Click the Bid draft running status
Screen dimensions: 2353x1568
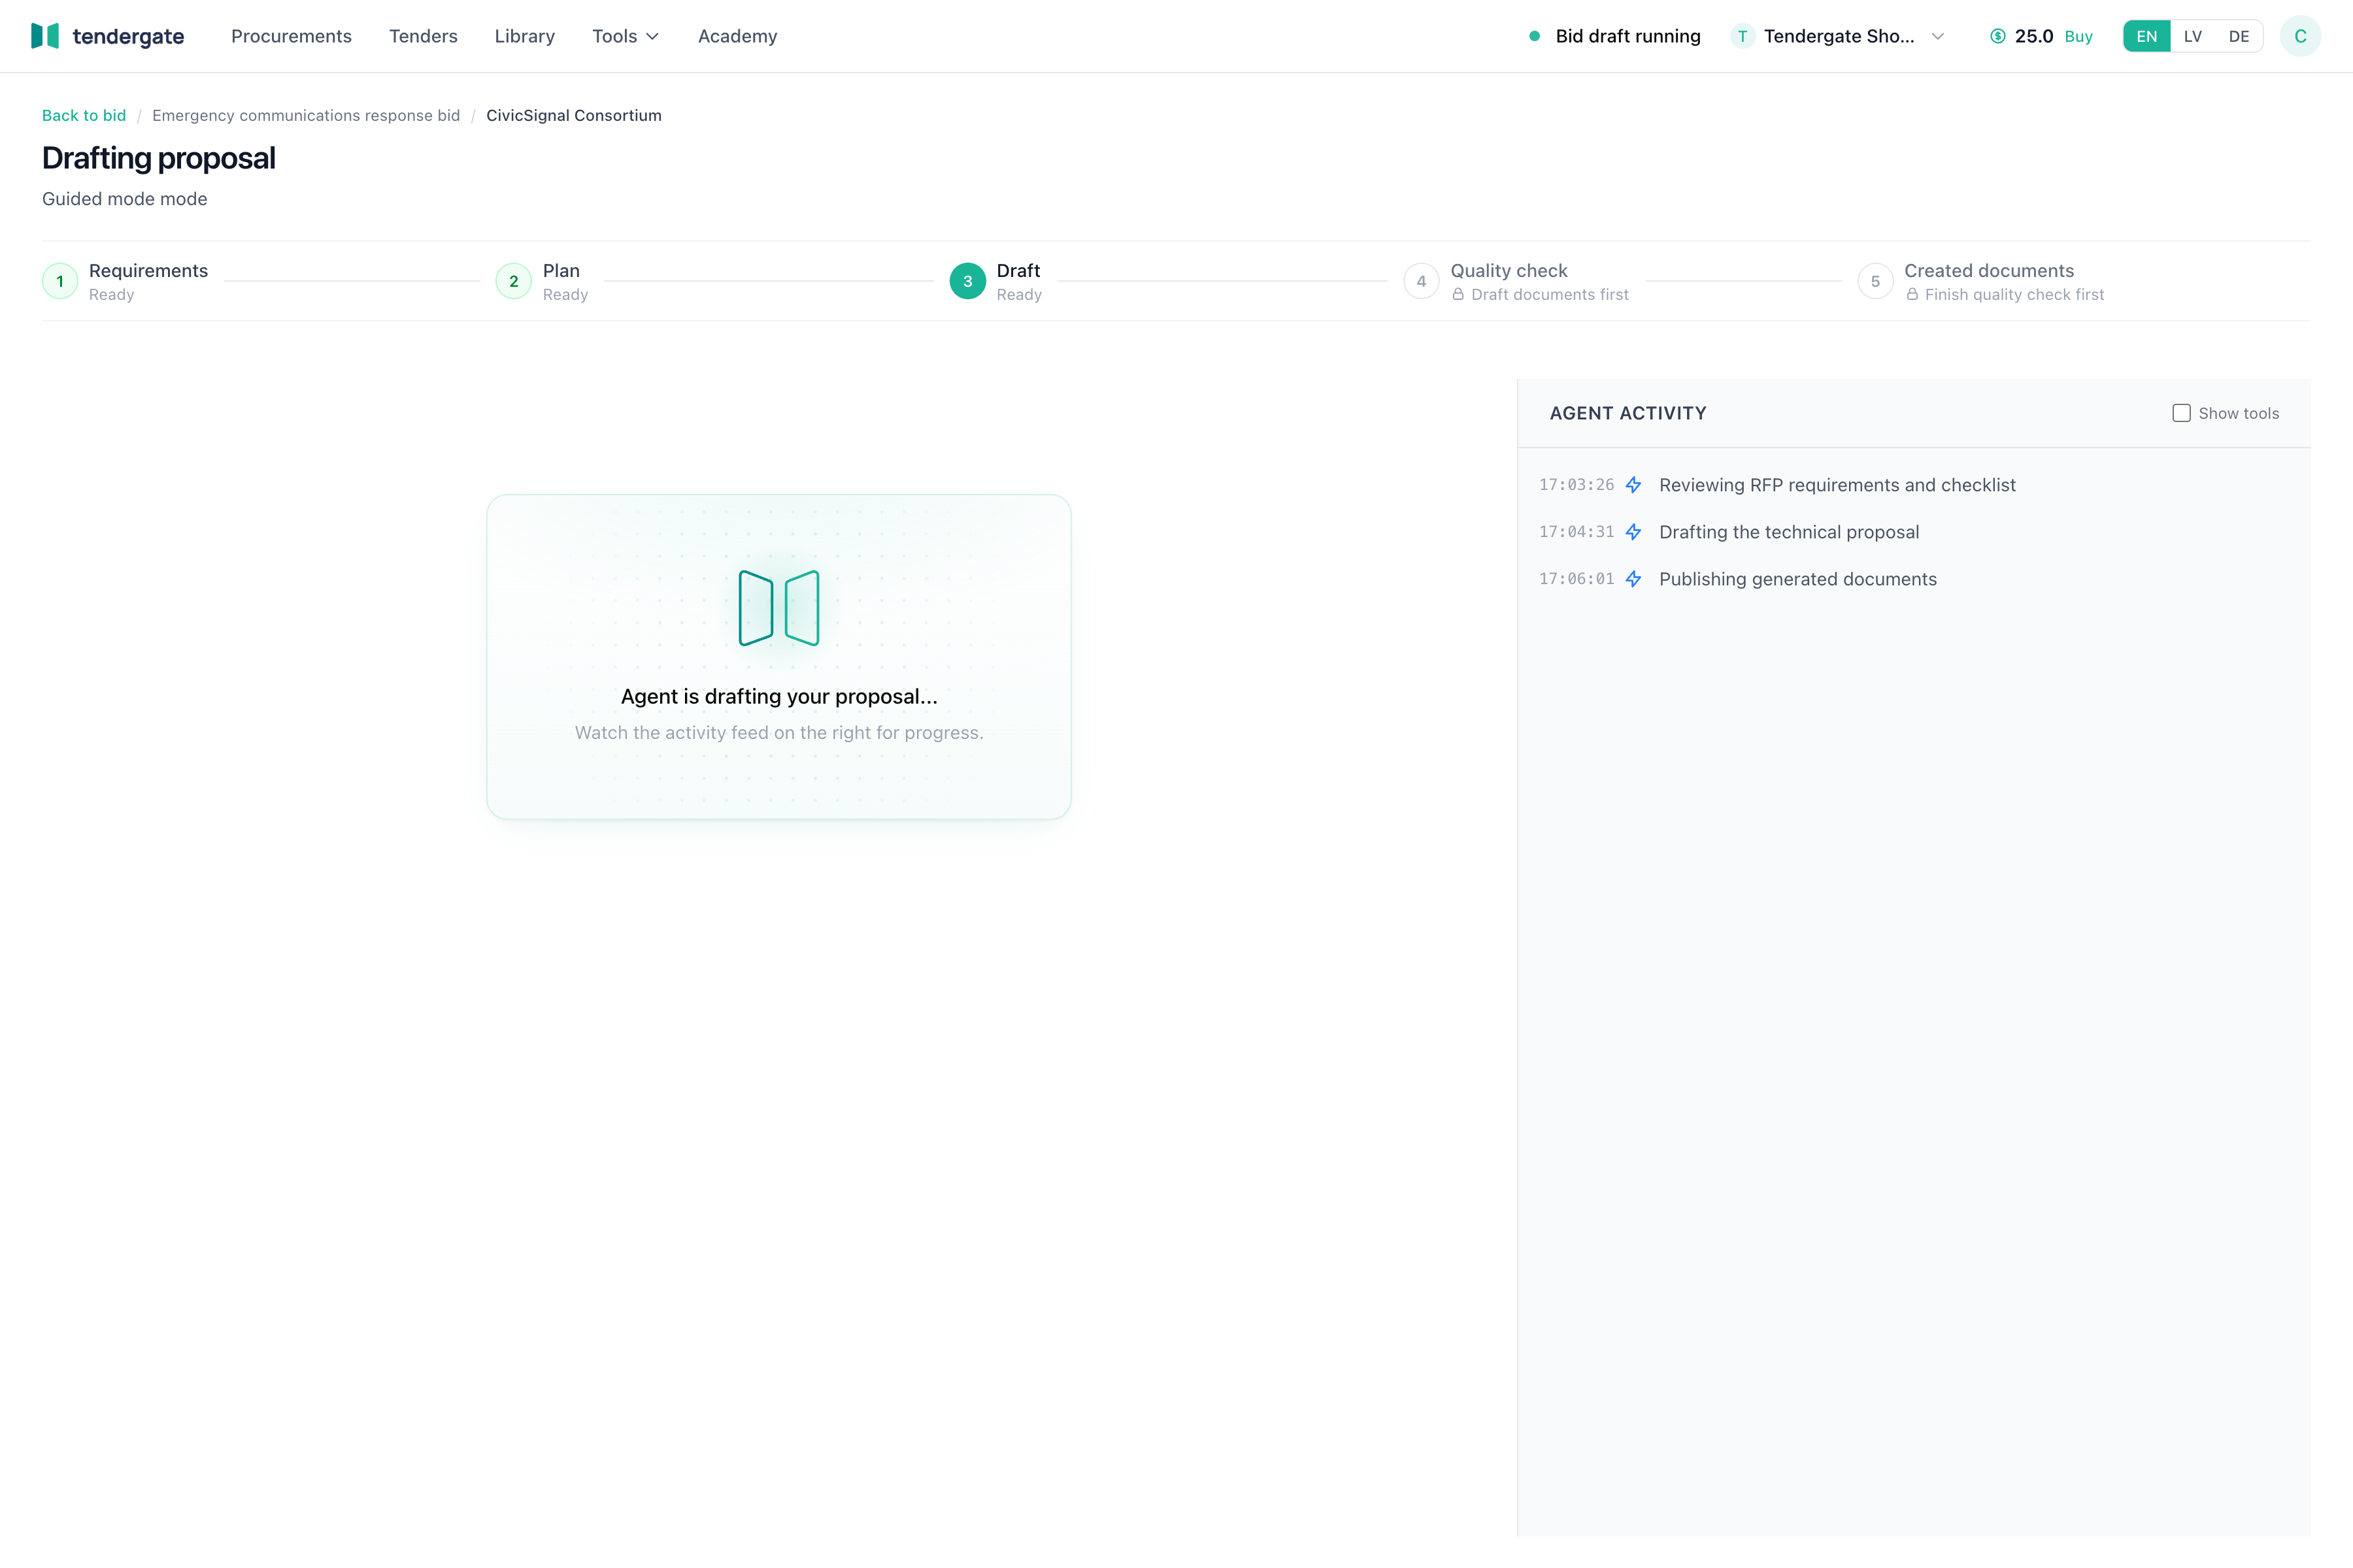click(1627, 36)
